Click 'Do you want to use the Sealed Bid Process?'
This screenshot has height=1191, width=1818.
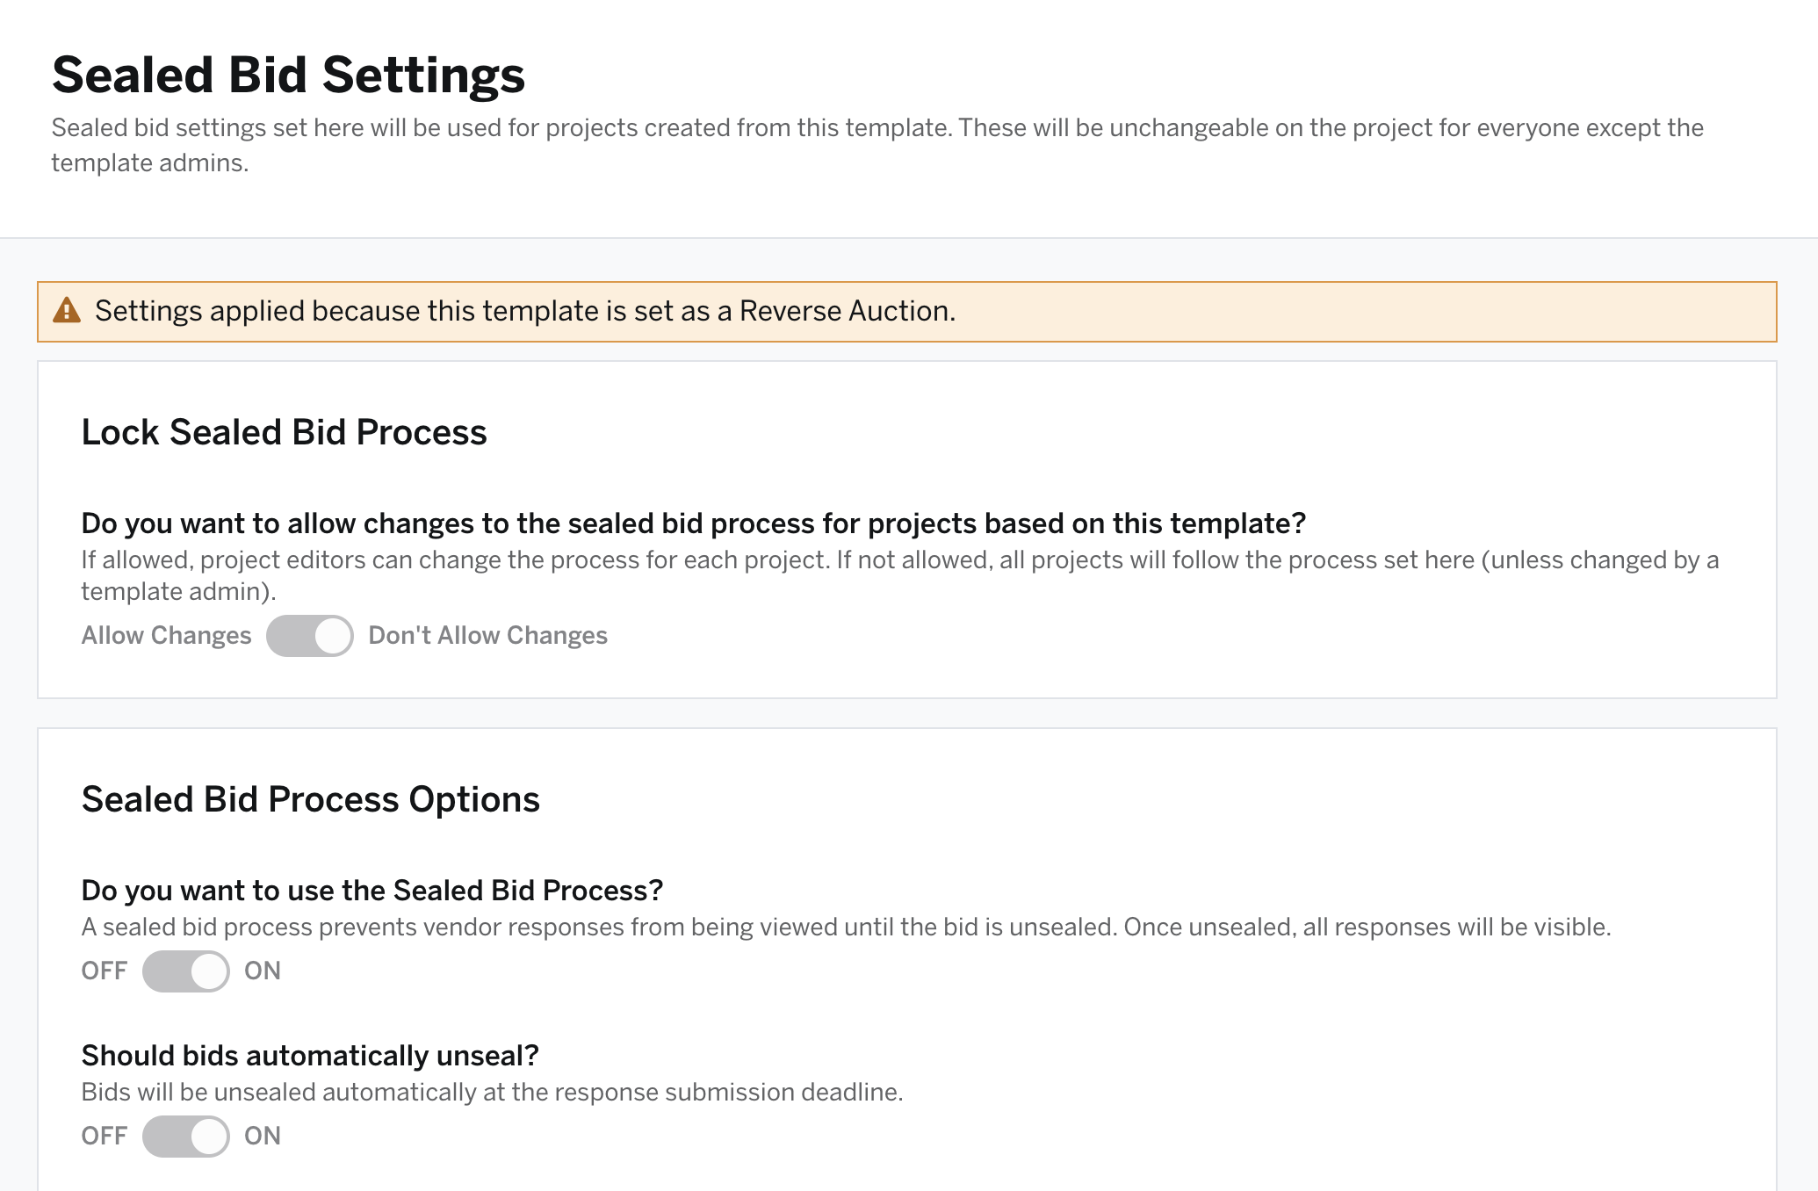[372, 891]
